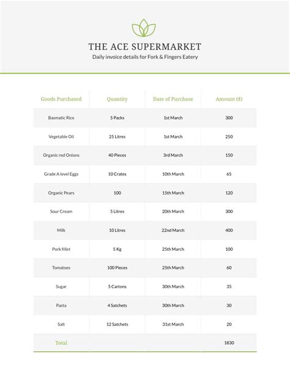Viewport: 290px width, 376px height.
Task: Click the Amount ($) column header
Action: [229, 99]
